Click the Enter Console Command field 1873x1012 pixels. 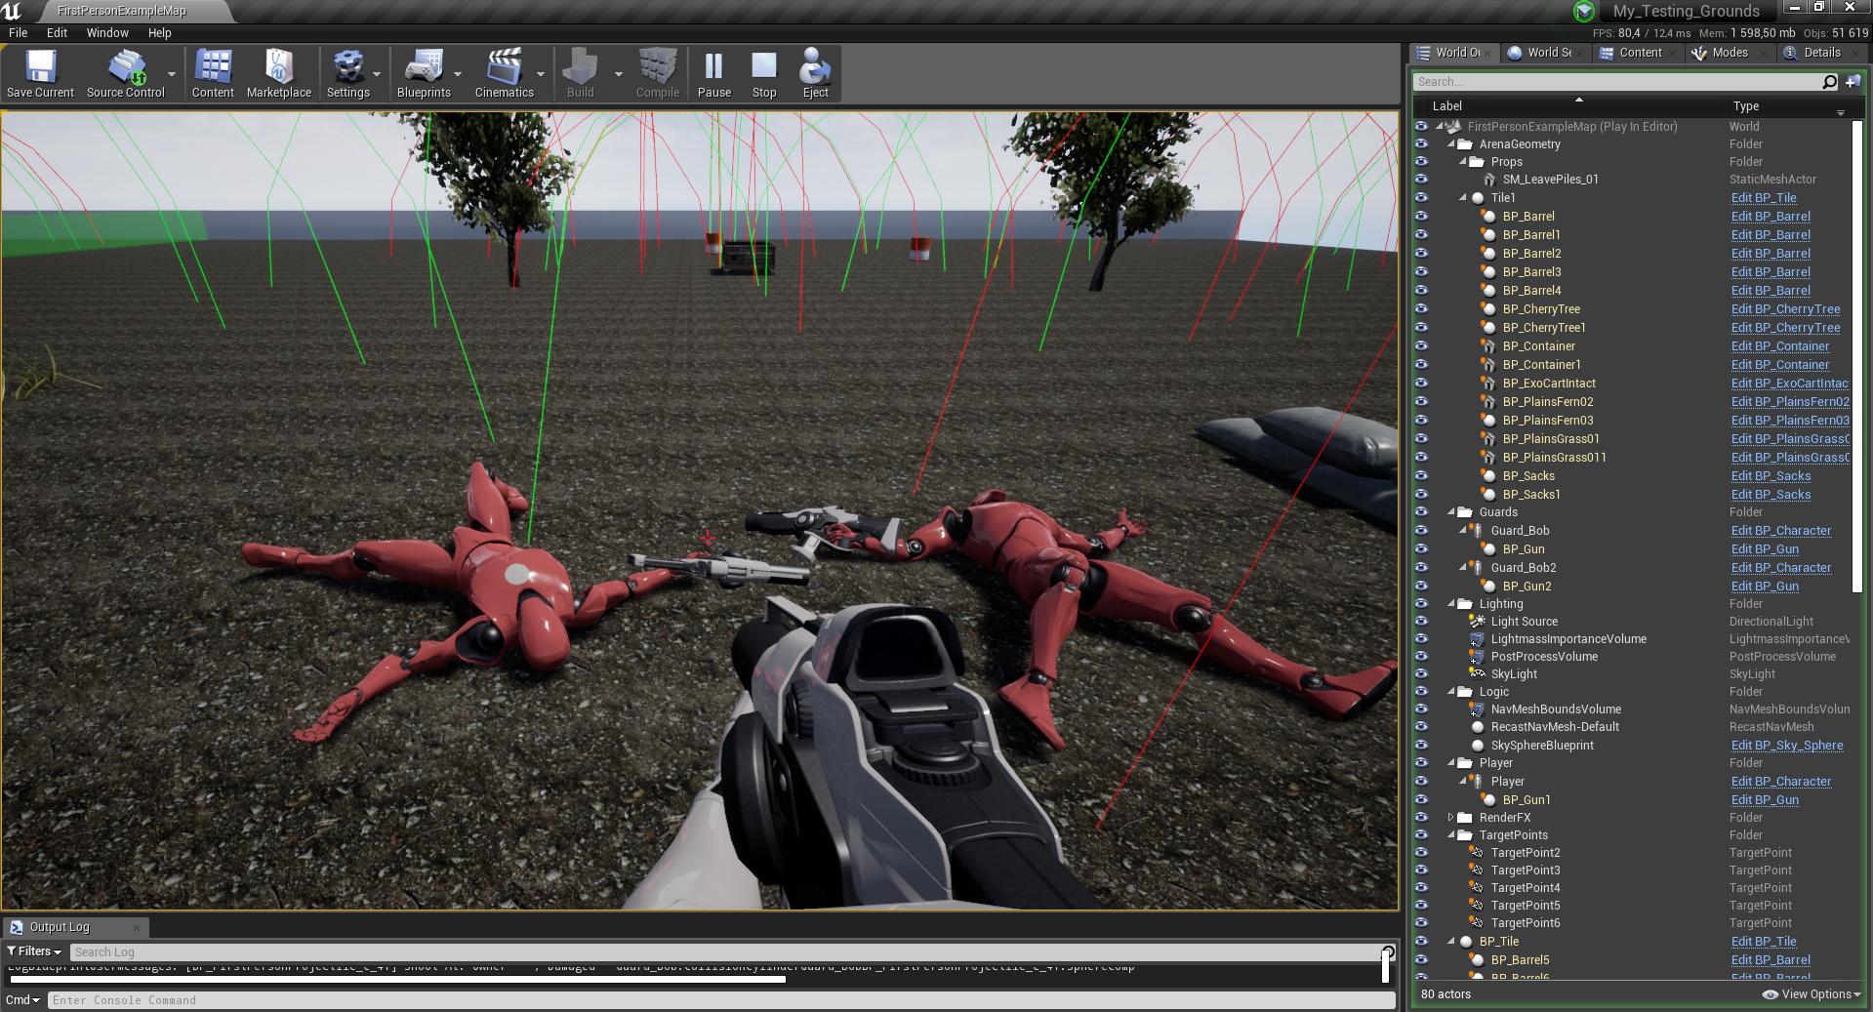coord(721,1000)
